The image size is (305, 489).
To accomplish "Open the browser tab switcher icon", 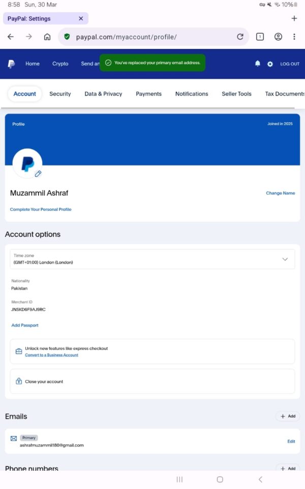I will 260,37.
